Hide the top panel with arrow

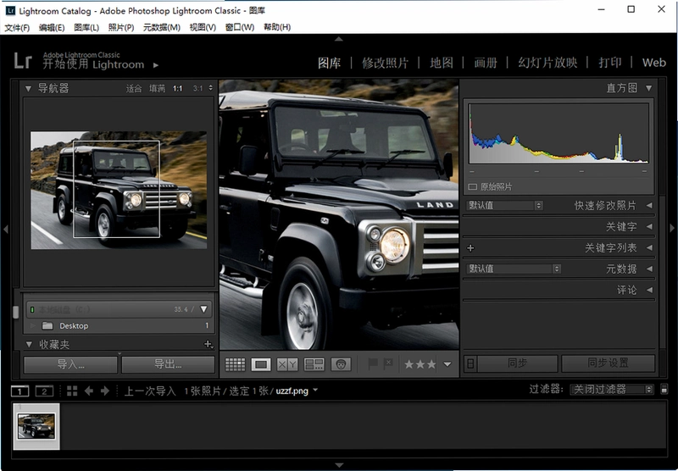point(339,39)
